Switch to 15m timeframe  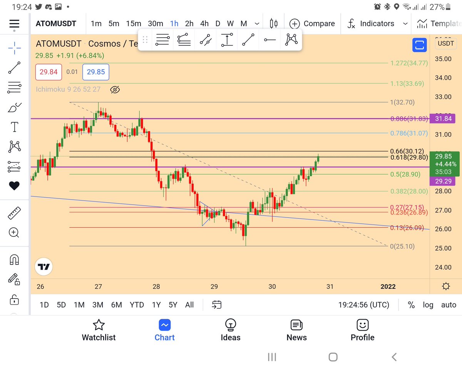pyautogui.click(x=134, y=23)
